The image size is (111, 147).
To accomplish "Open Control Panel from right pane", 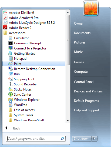I will (x=84, y=82).
